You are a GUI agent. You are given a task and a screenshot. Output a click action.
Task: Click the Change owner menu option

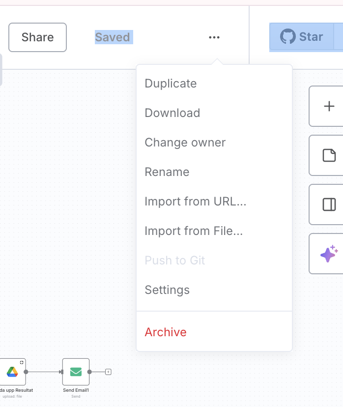click(x=185, y=143)
